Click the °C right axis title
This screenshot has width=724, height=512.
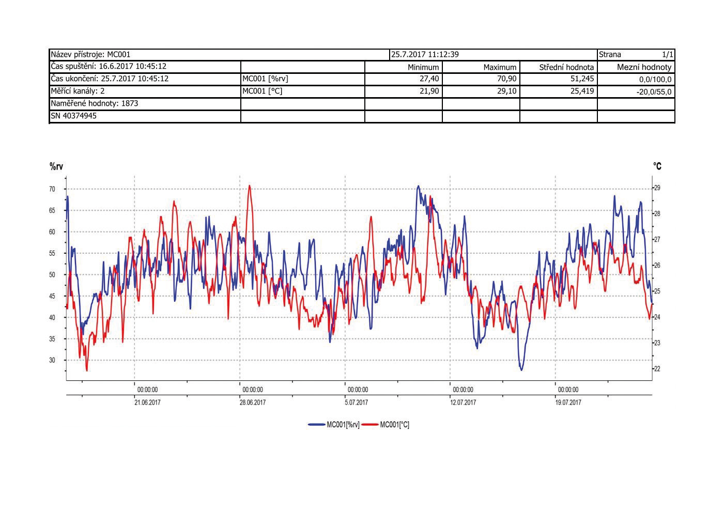coord(657,166)
